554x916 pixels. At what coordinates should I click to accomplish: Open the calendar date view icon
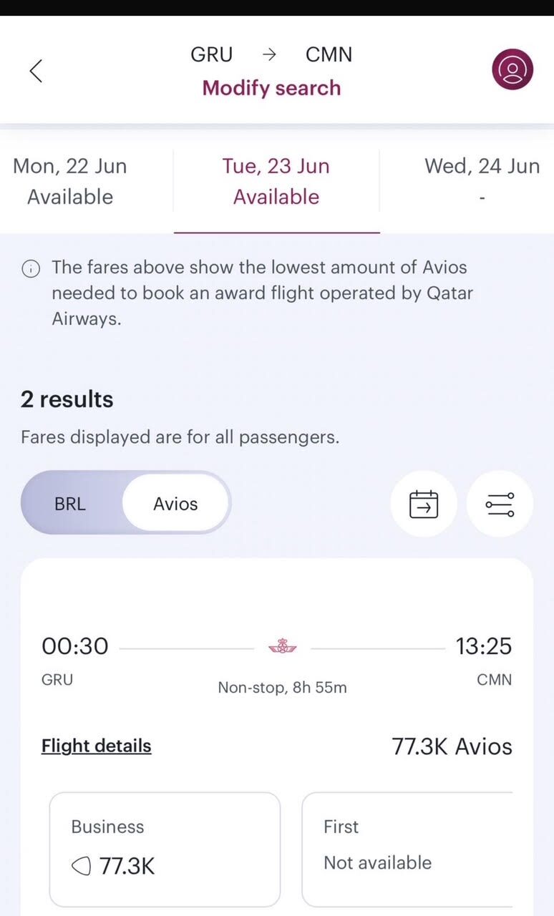point(423,504)
